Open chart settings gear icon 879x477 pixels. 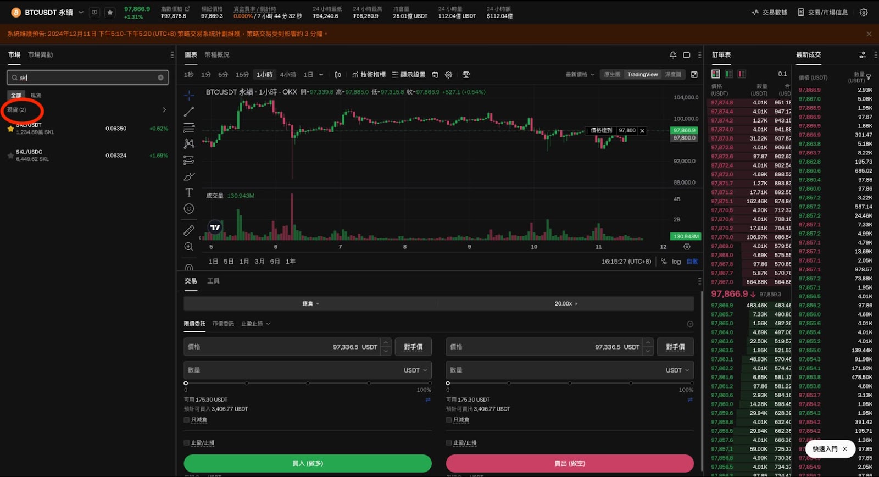pos(448,75)
